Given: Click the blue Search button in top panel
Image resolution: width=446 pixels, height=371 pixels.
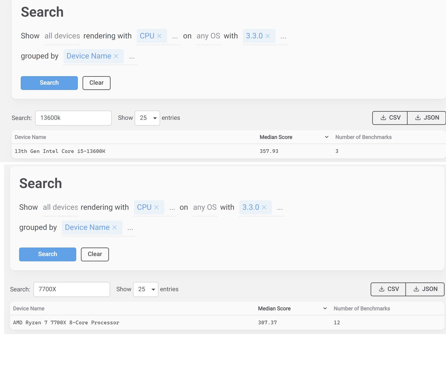Looking at the screenshot, I should [x=49, y=83].
